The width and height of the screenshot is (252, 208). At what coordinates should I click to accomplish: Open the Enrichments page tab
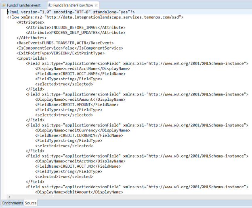(12, 203)
